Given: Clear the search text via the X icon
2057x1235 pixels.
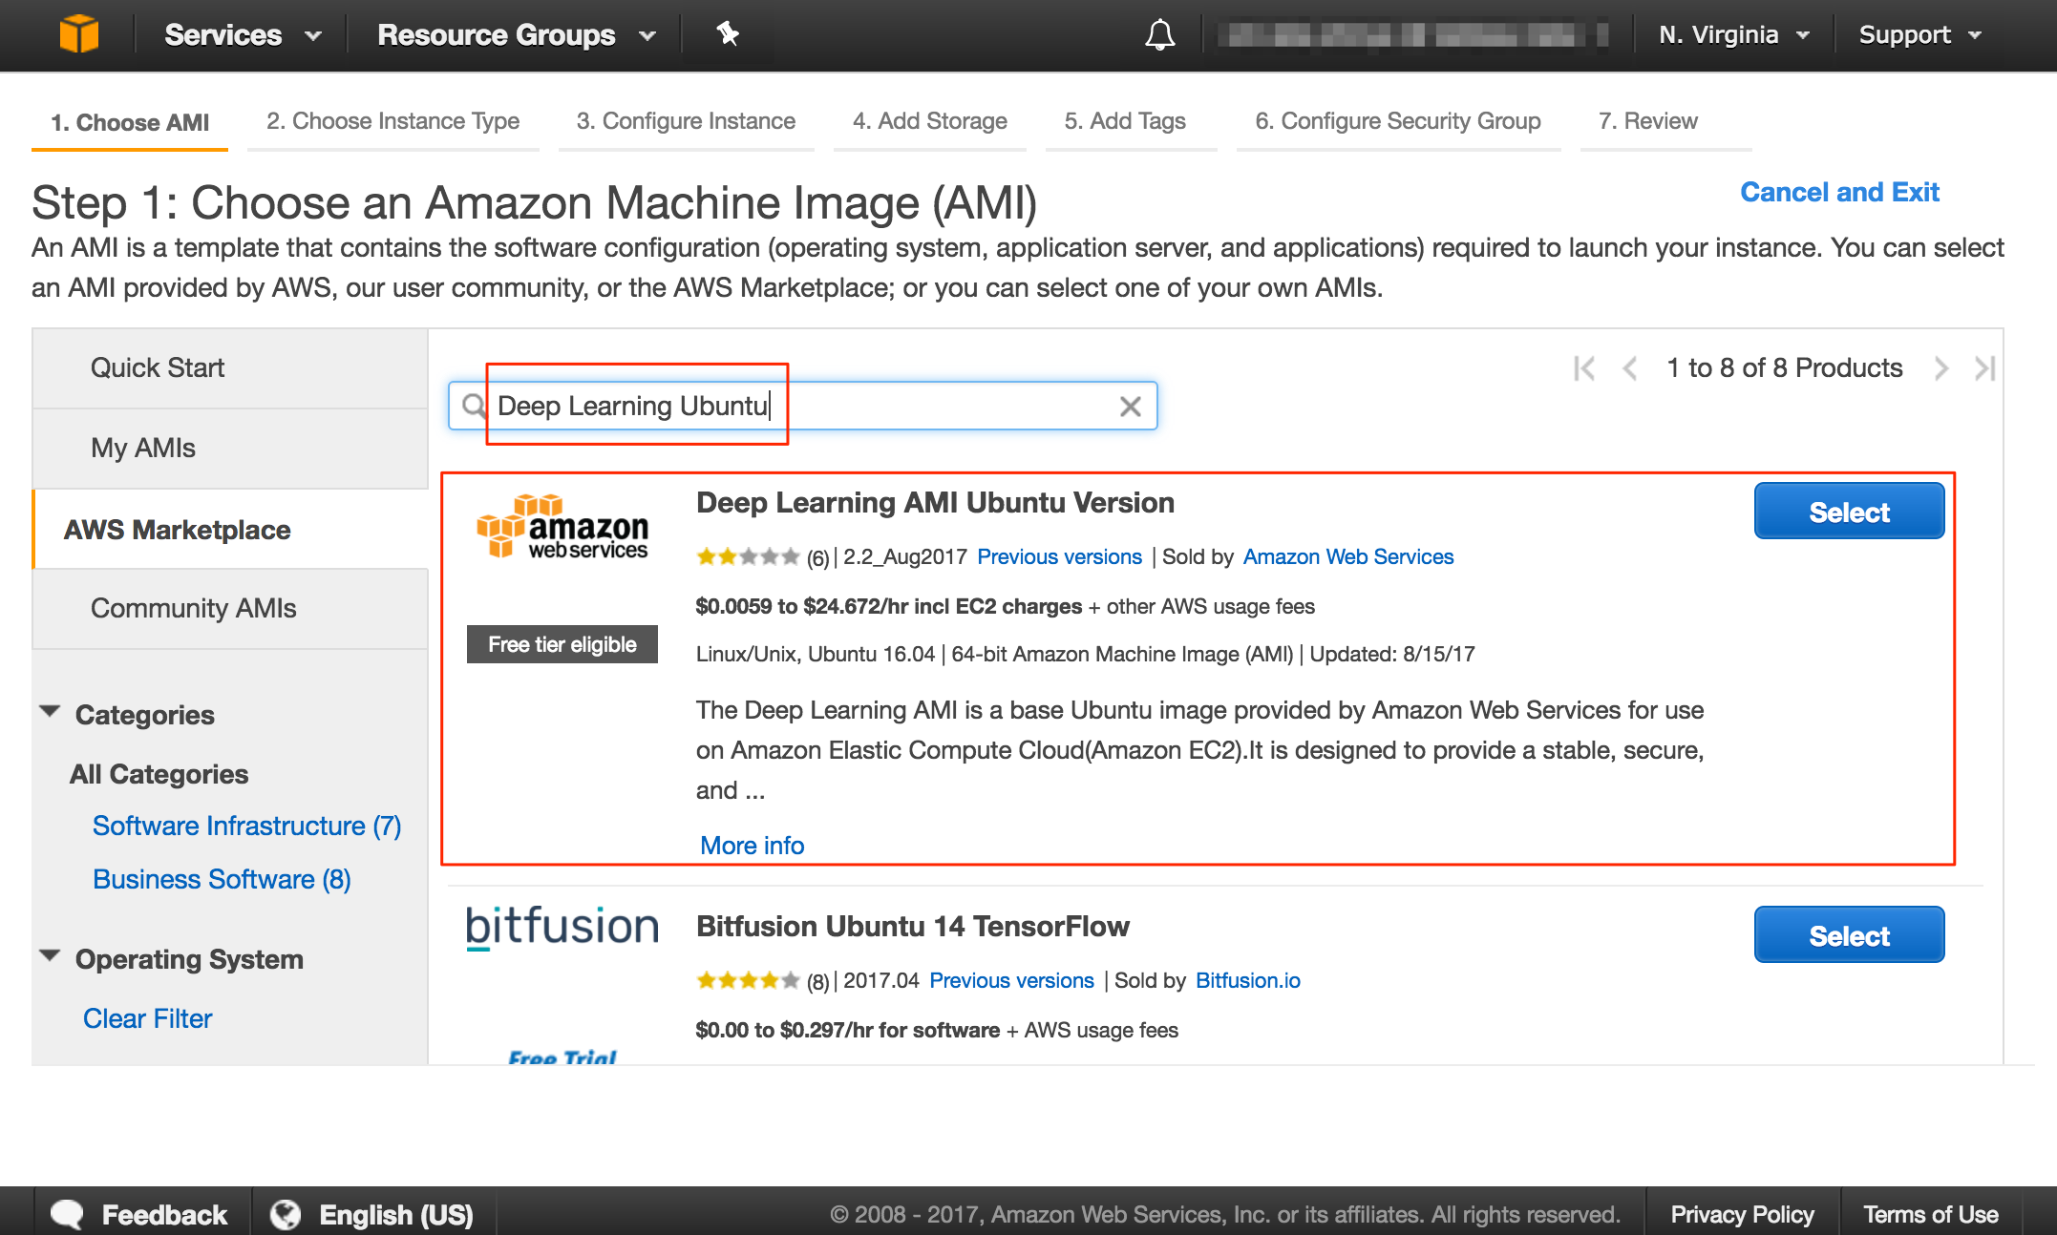Looking at the screenshot, I should click(x=1130, y=406).
